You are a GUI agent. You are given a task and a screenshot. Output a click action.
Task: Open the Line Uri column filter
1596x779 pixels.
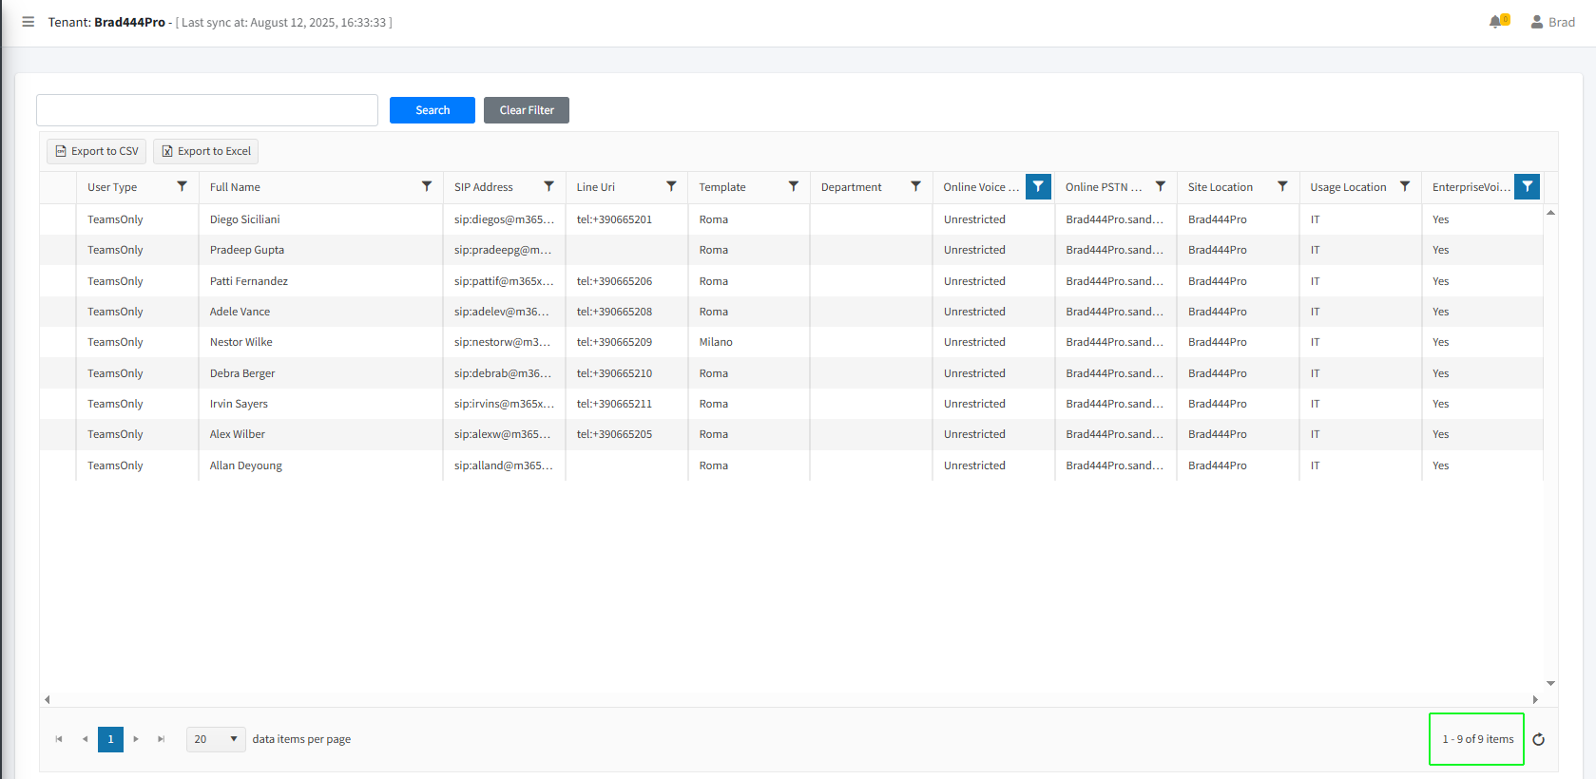pos(671,187)
